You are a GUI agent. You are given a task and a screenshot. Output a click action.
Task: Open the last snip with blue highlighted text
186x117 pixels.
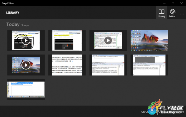pyautogui.click(x=26, y=89)
